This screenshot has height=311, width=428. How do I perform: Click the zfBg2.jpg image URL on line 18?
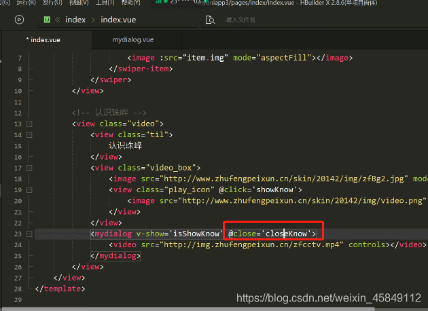[x=284, y=179]
